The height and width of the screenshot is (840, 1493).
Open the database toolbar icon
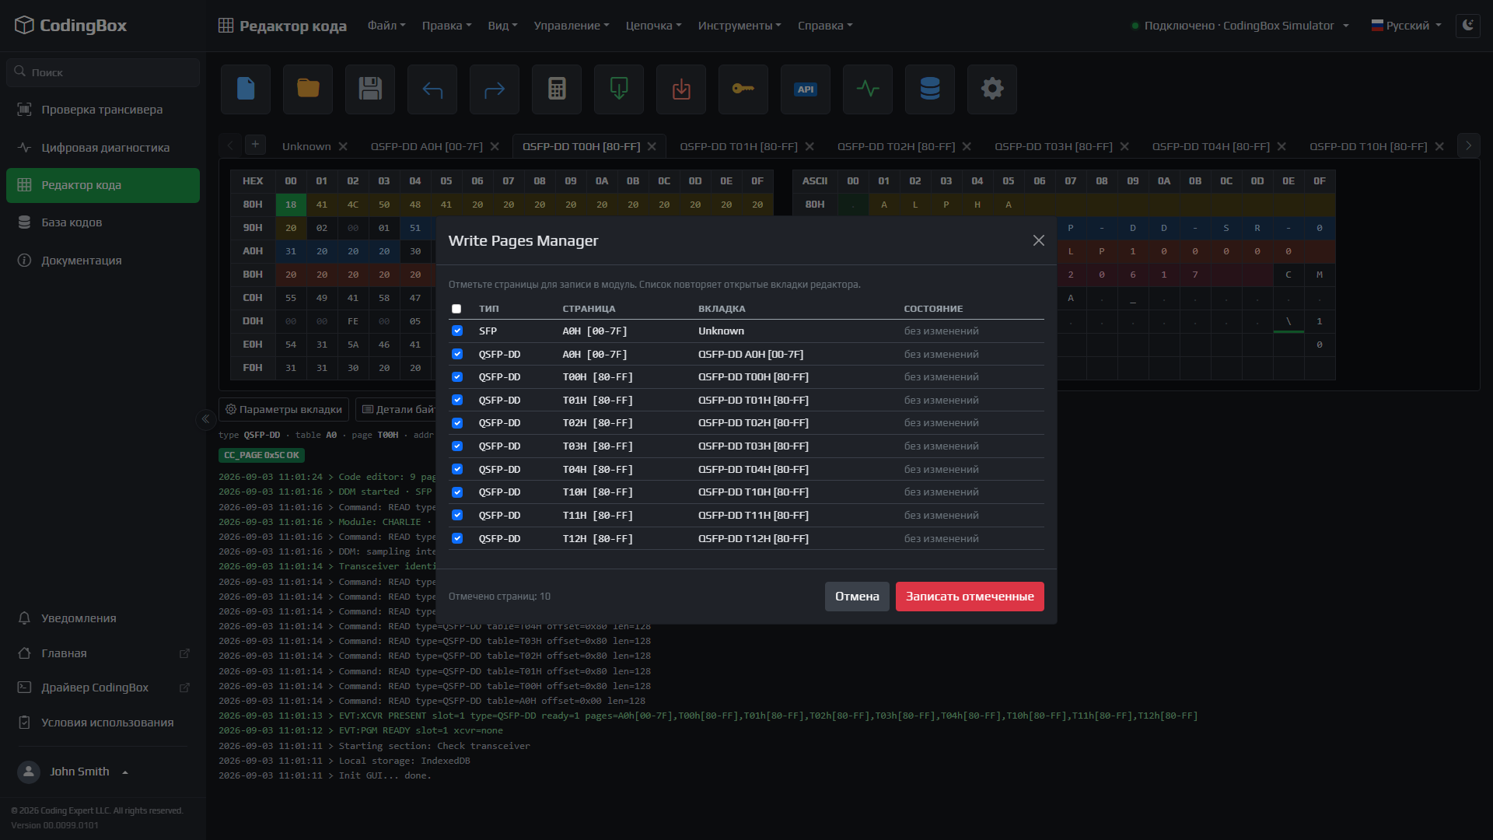tap(930, 89)
